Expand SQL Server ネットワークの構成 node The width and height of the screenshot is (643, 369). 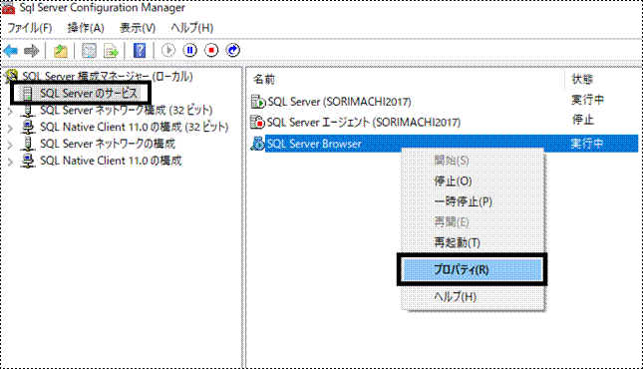[10, 145]
